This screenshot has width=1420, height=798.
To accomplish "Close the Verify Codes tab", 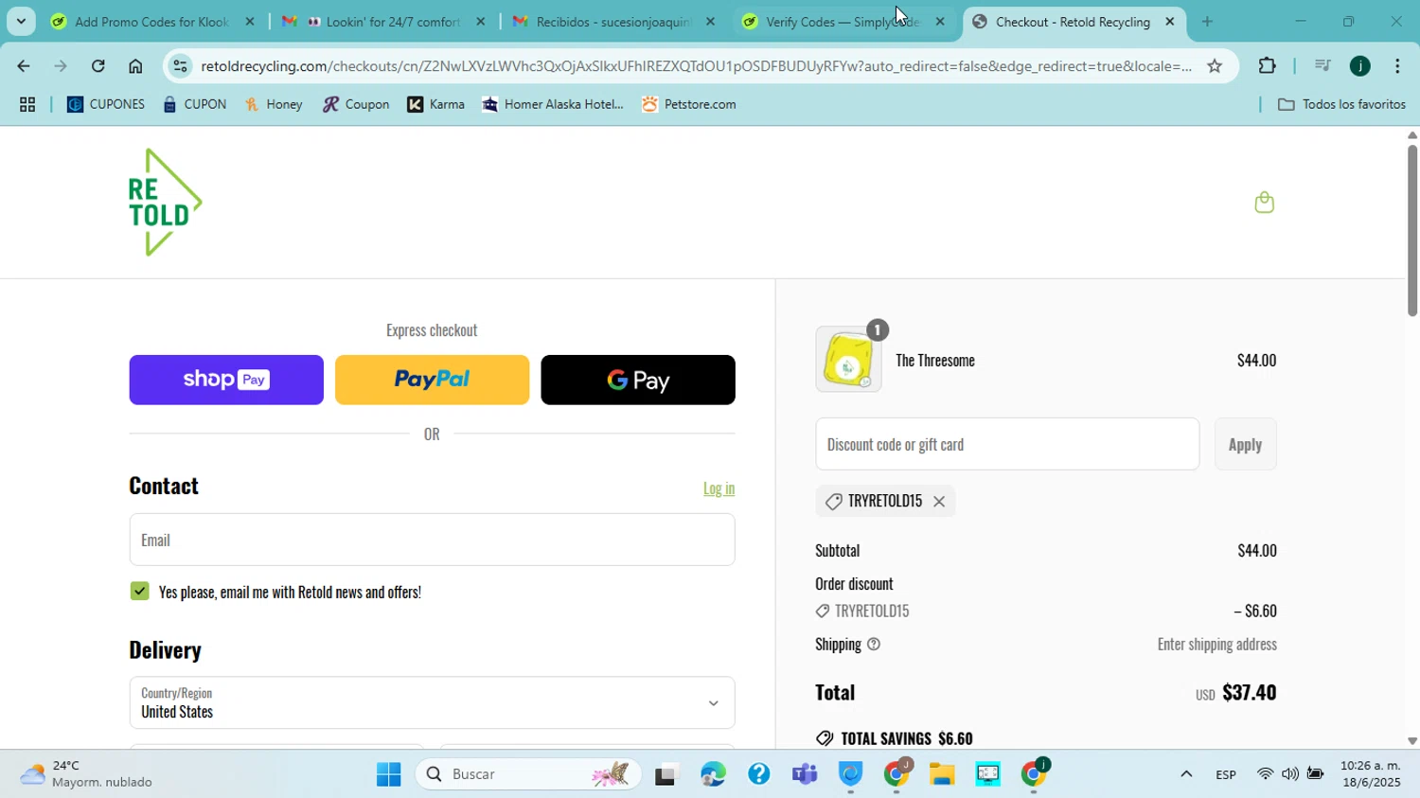I will [940, 22].
